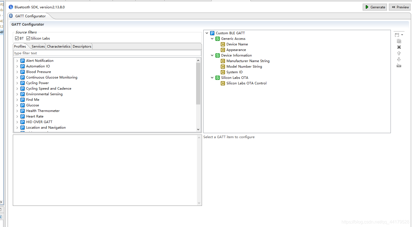Click the Appearance characteristic icon
Screen dimensions: 412x227
[x=223, y=50]
